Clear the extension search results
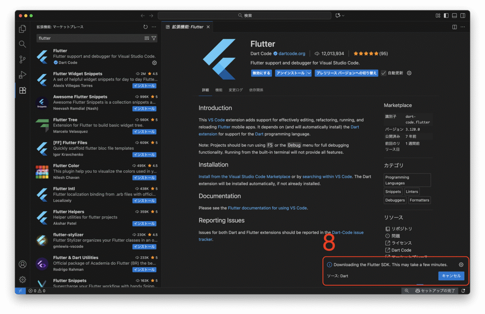Viewport: 485px width, 314px height. coord(147,38)
